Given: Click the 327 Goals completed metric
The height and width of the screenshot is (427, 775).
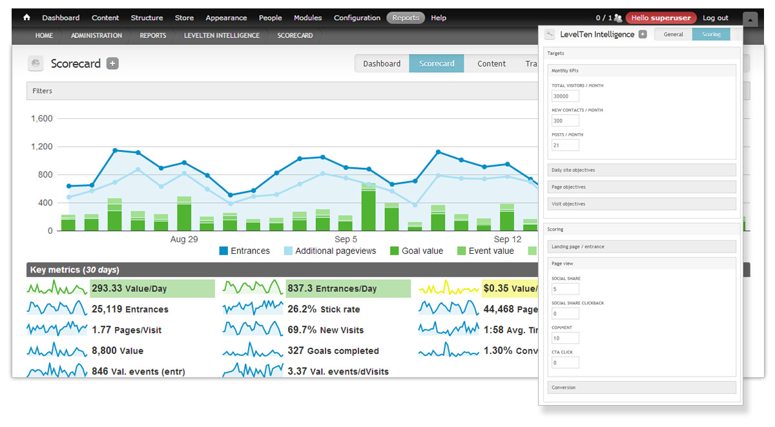Looking at the screenshot, I should click(333, 351).
